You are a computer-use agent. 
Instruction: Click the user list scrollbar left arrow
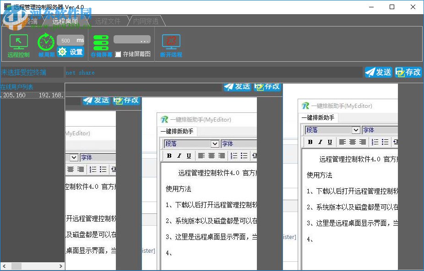coord(4,266)
